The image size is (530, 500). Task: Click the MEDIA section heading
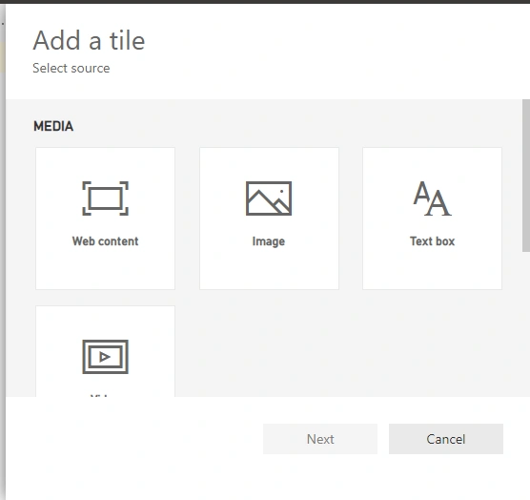[x=53, y=126]
